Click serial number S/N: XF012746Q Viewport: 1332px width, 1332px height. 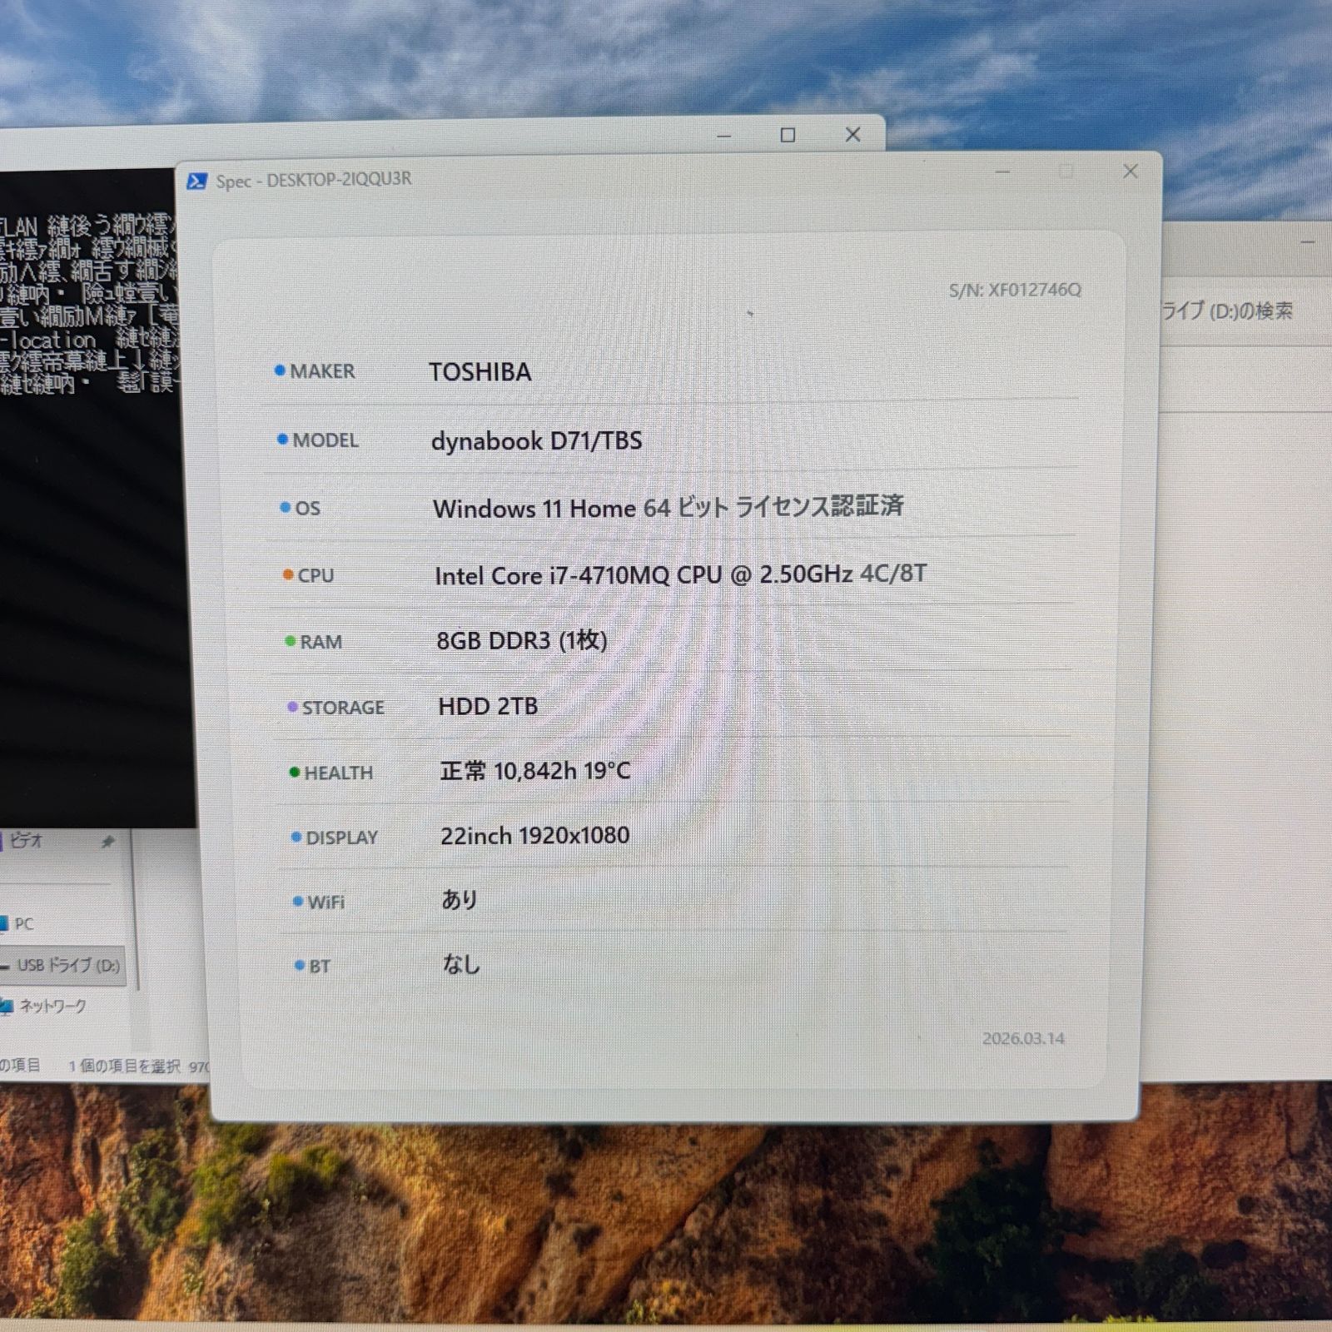pyautogui.click(x=1015, y=290)
